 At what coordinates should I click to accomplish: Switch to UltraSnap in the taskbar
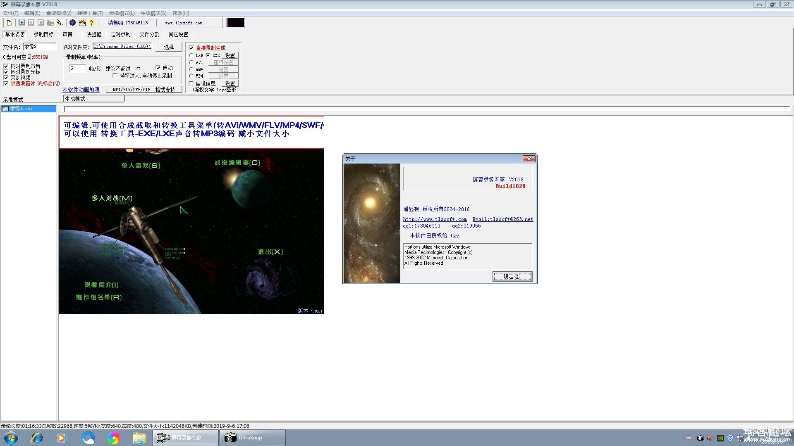pyautogui.click(x=252, y=438)
